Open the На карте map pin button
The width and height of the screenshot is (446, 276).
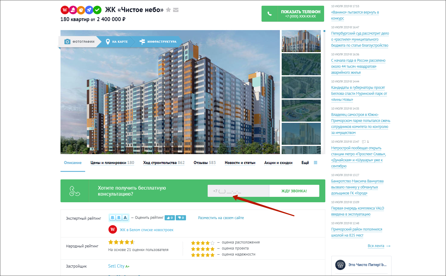click(x=117, y=42)
